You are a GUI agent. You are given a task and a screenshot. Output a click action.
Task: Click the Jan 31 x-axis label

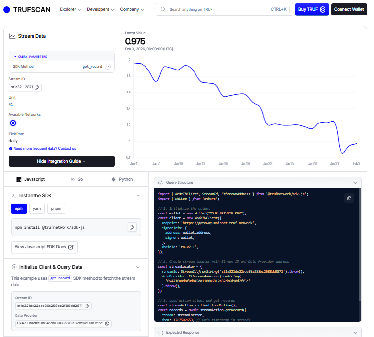tap(334, 163)
